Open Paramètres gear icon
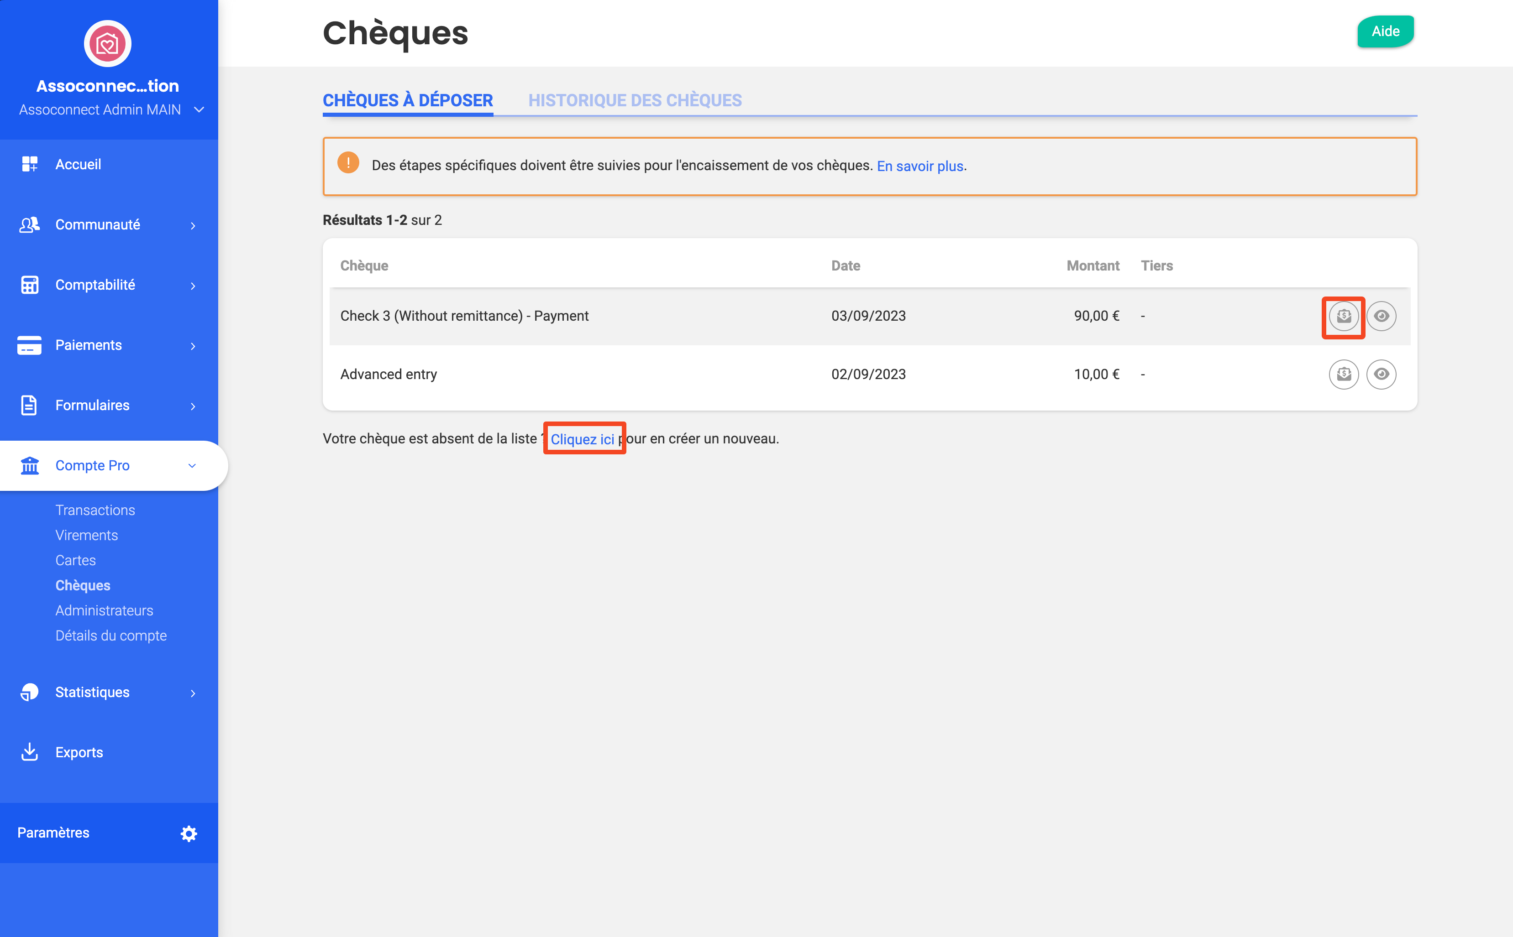Image resolution: width=1513 pixels, height=937 pixels. tap(189, 833)
